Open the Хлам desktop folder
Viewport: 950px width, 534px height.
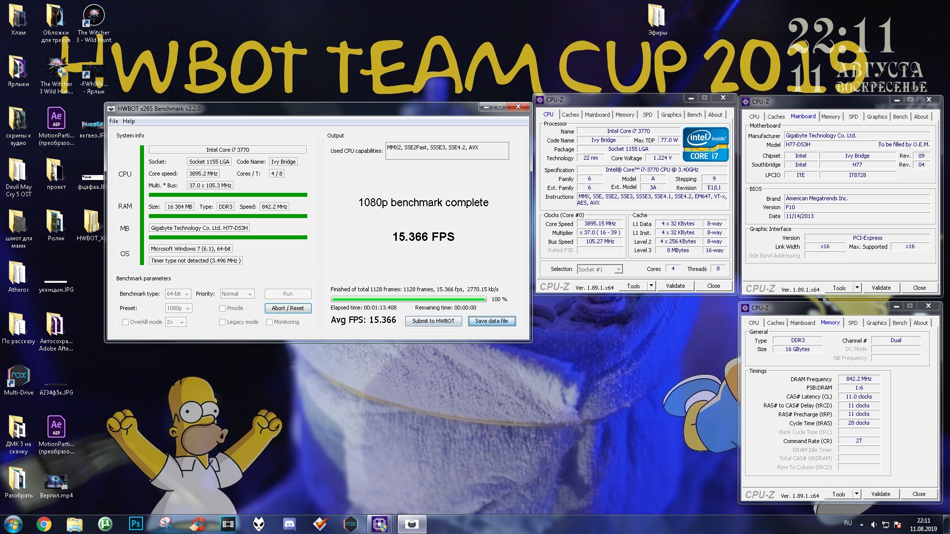pyautogui.click(x=18, y=20)
